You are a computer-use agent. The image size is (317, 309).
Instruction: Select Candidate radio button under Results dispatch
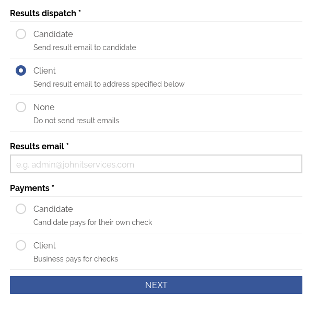[x=21, y=34]
